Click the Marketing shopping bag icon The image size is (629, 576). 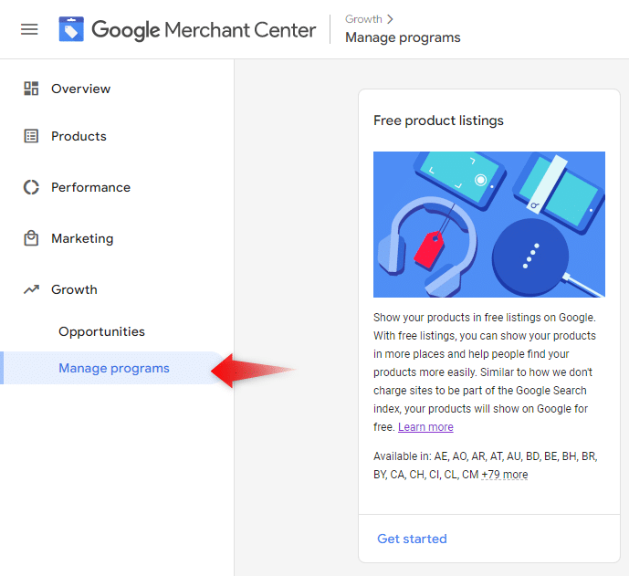(x=31, y=238)
